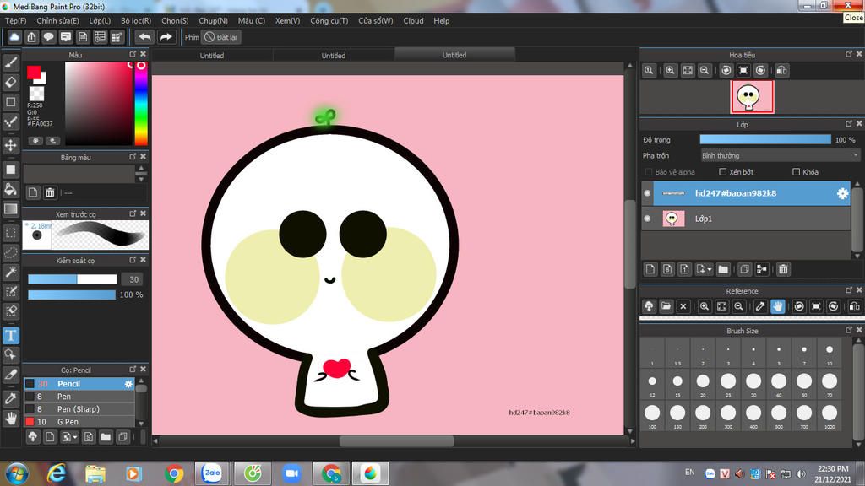Delete layer using trash icon in Lớp panel

point(783,269)
